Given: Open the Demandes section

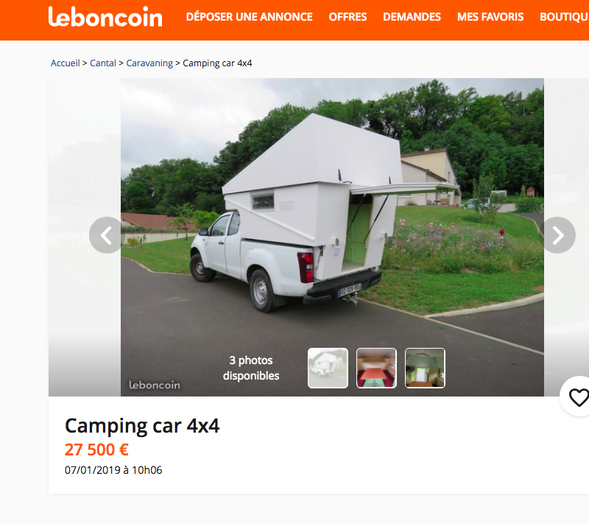Looking at the screenshot, I should pyautogui.click(x=412, y=17).
